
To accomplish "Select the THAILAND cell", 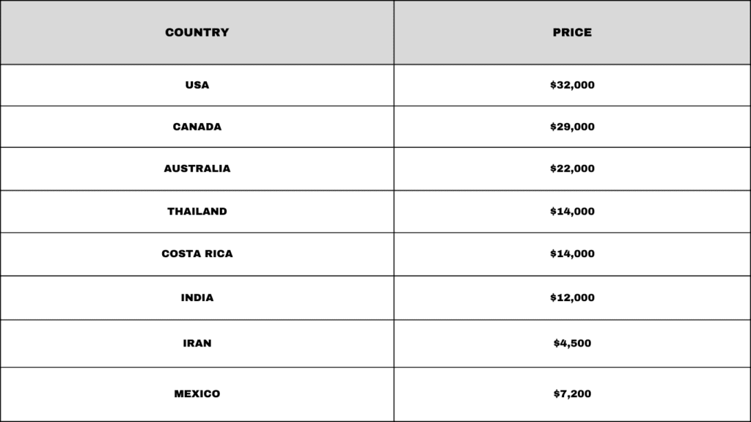I will [197, 212].
